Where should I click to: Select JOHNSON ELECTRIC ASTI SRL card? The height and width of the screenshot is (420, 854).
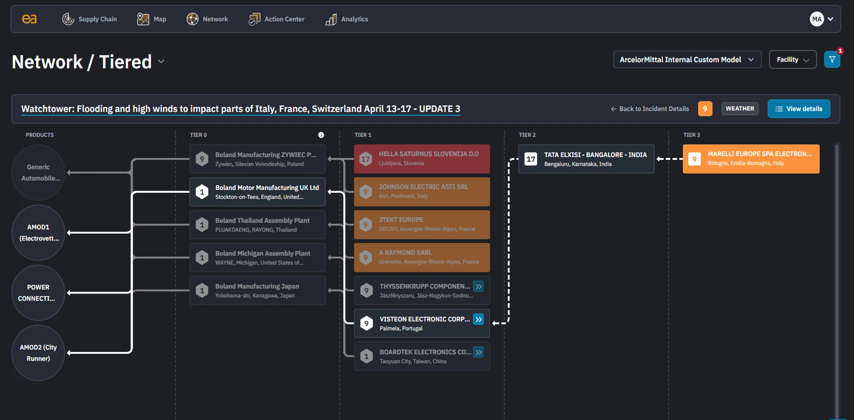422,192
